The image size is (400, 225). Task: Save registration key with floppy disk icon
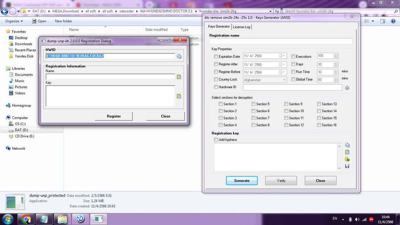click(x=347, y=166)
